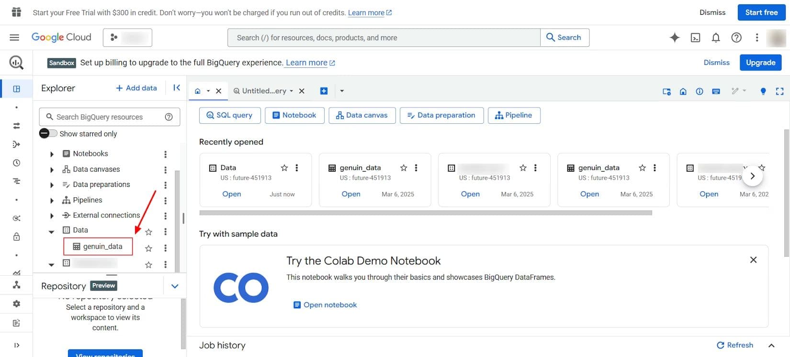Open the Google Cloud navigation menu
The width and height of the screenshot is (790, 357).
14,37
